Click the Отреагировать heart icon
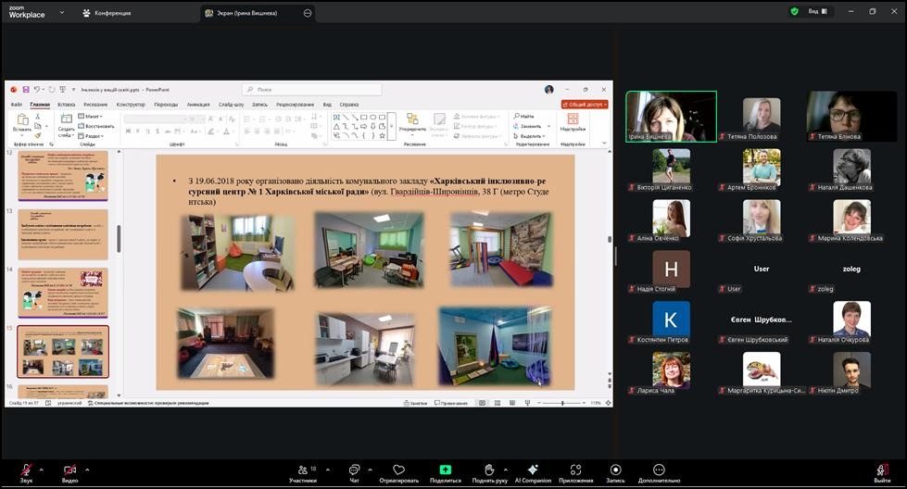The height and width of the screenshot is (489, 907). click(x=398, y=470)
